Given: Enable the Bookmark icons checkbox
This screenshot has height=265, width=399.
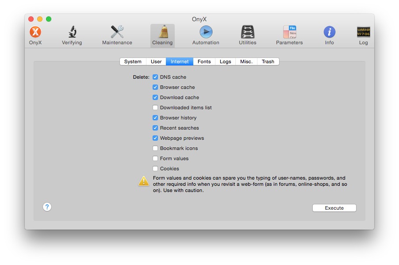Looking at the screenshot, I should [155, 148].
